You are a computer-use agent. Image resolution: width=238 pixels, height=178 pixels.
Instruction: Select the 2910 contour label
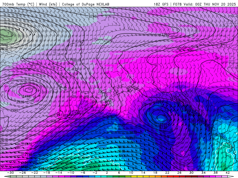pyautogui.click(x=121, y=147)
